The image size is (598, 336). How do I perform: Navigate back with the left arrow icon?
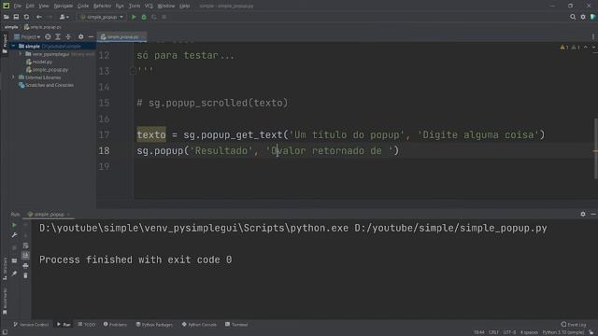coord(39,17)
